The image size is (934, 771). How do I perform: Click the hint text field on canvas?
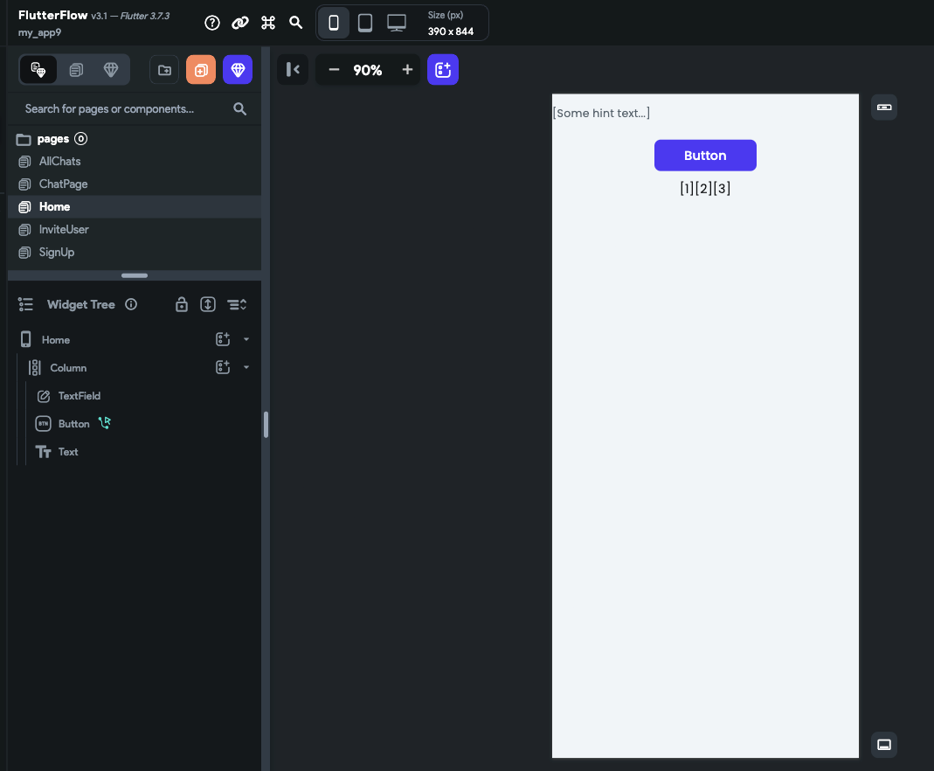(705, 114)
